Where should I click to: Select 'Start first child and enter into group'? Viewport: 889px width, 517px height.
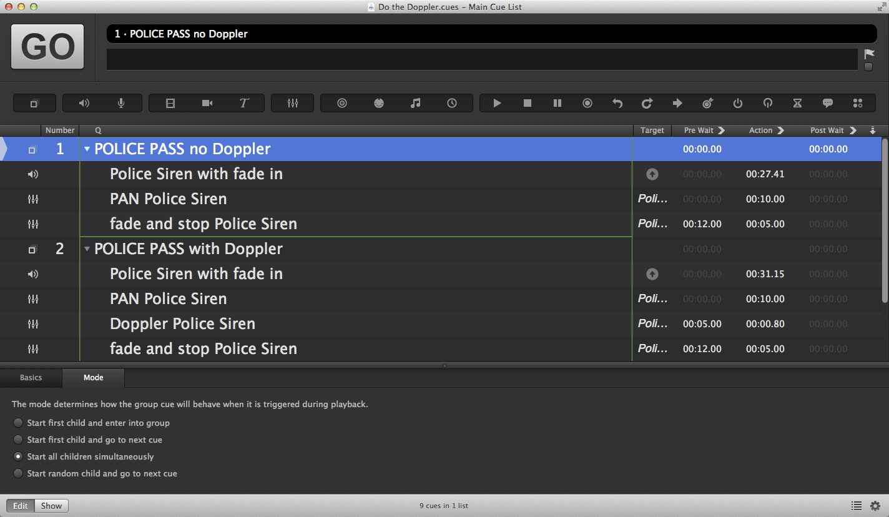[18, 423]
